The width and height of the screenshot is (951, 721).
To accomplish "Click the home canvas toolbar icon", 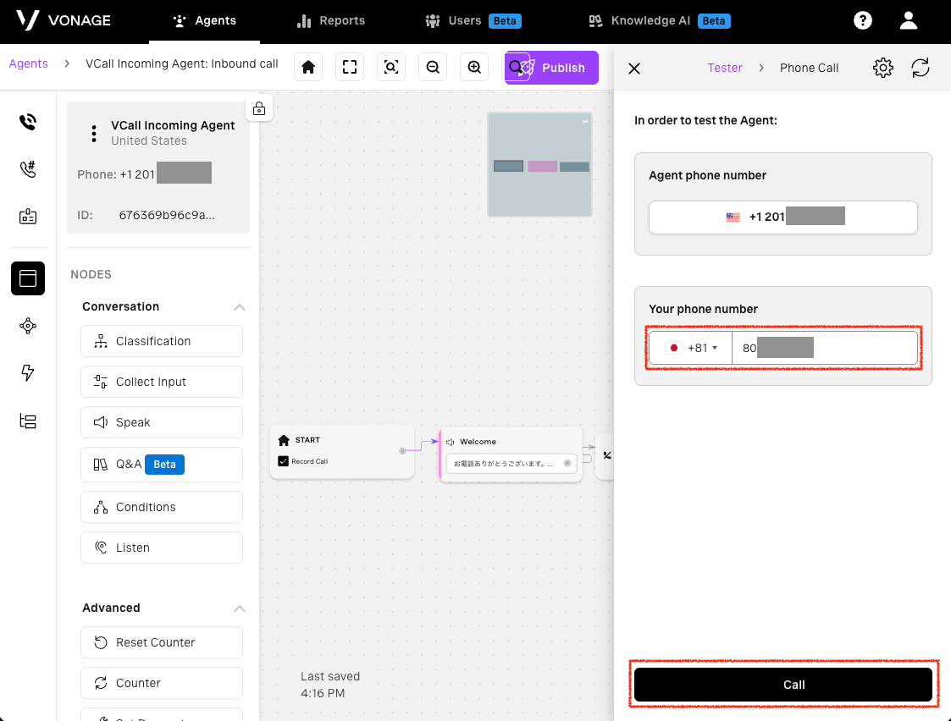I will pyautogui.click(x=308, y=67).
